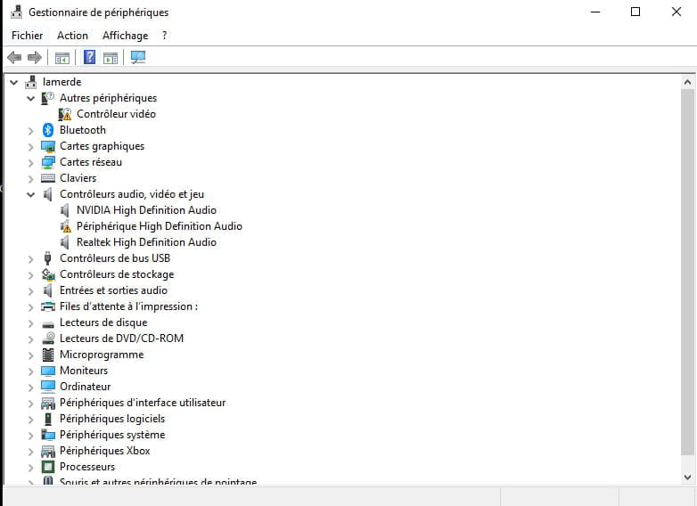697x506 pixels.
Task: Click the Contrôleur vidéo warning icon
Action: pyautogui.click(x=65, y=114)
